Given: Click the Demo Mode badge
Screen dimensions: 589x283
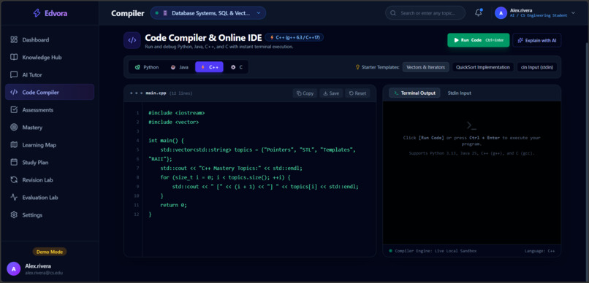Looking at the screenshot, I should click(x=50, y=252).
